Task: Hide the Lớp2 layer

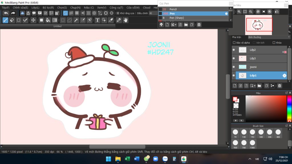Action: 234,50
